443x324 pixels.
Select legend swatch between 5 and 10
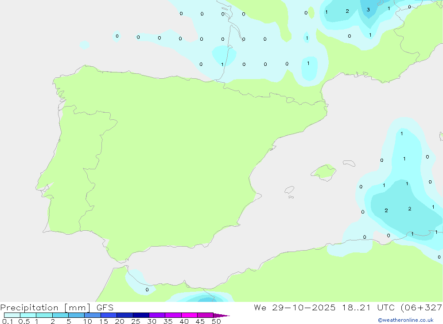[77, 315]
